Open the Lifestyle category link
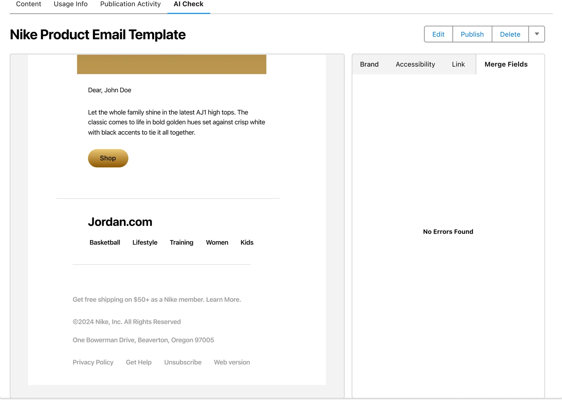Viewport: 562px width, 400px height. (x=145, y=242)
